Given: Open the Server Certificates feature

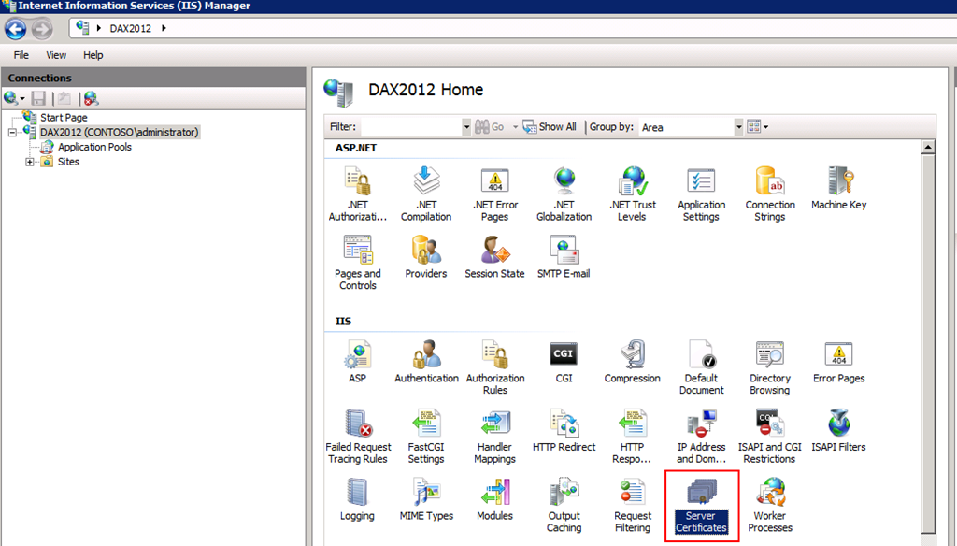Looking at the screenshot, I should point(701,505).
